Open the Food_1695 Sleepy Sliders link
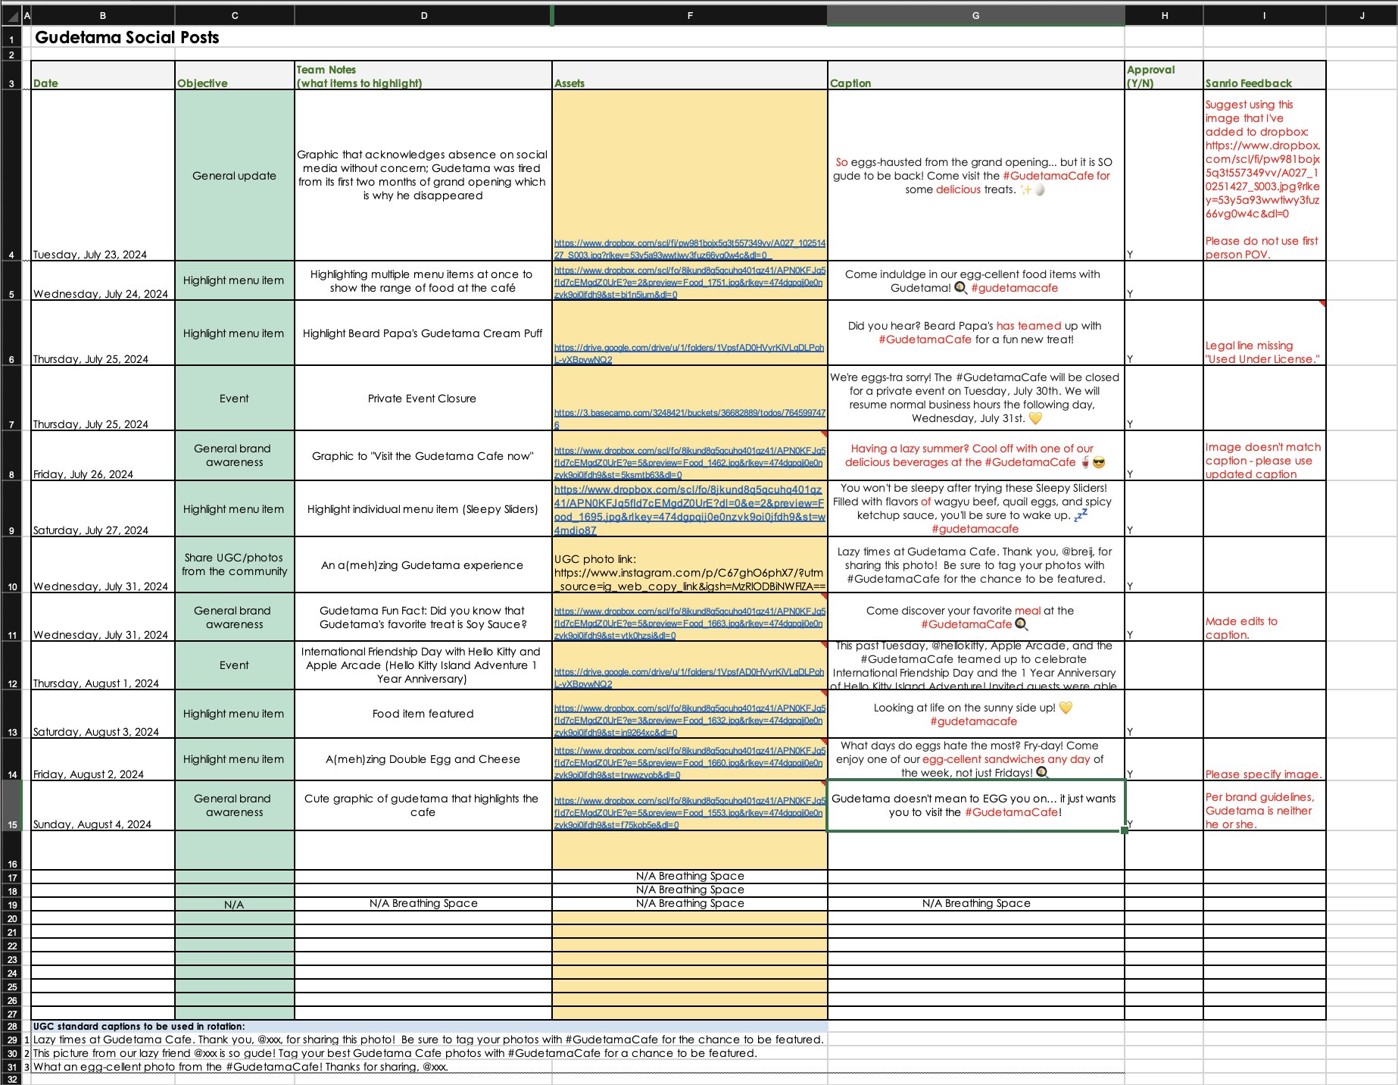Image resolution: width=1398 pixels, height=1085 pixels. pyautogui.click(x=689, y=510)
